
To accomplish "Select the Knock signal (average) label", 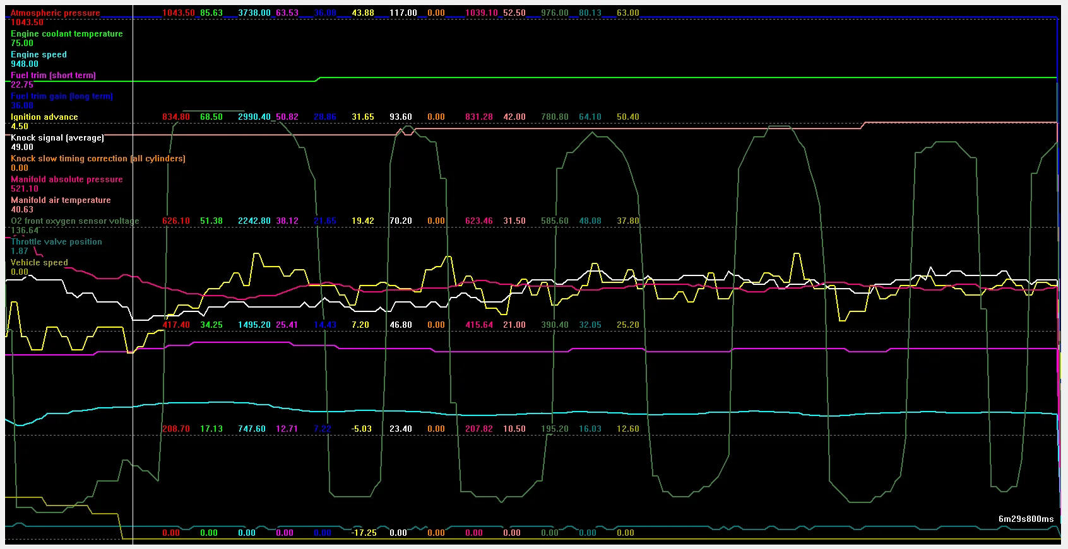I will click(57, 137).
